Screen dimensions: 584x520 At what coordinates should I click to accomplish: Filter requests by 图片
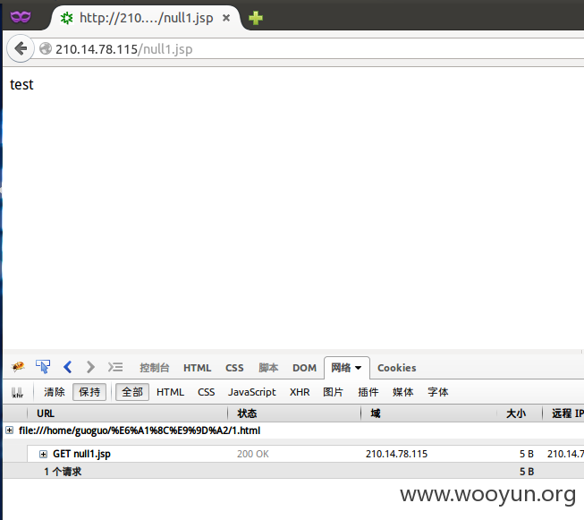[333, 392]
